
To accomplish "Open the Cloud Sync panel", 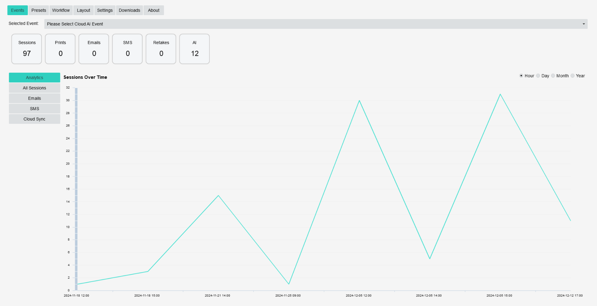I will click(x=34, y=119).
